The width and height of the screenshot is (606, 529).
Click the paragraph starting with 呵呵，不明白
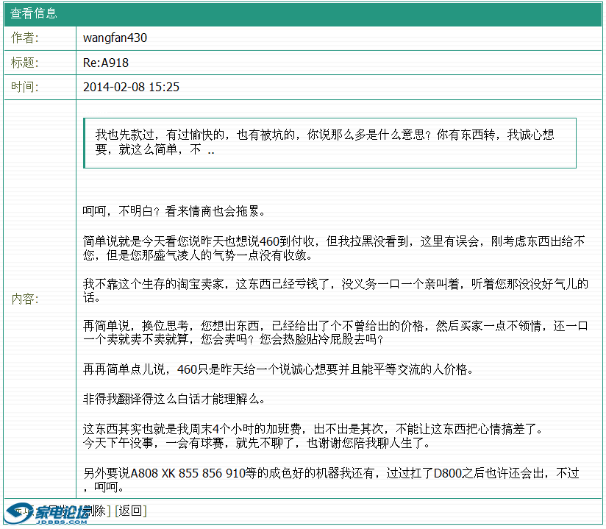(174, 211)
